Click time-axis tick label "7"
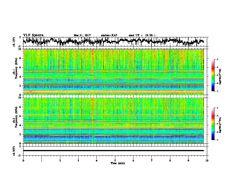 coord(152,160)
